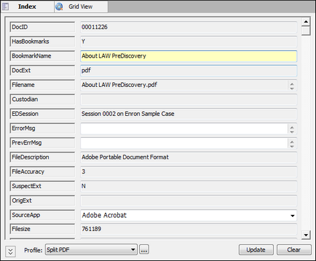Click the Filename field spinner arrows
The image size is (316, 261).
pyautogui.click(x=292, y=86)
